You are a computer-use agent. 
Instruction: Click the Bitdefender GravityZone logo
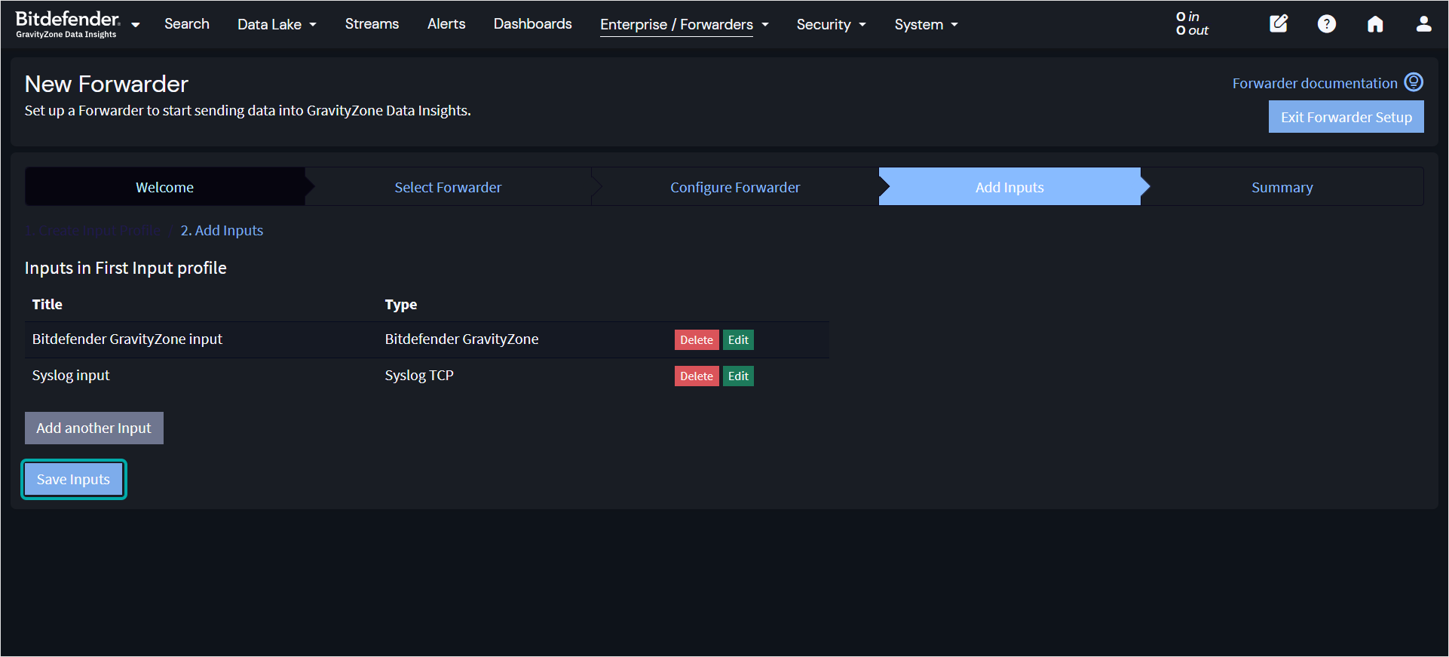coord(67,24)
